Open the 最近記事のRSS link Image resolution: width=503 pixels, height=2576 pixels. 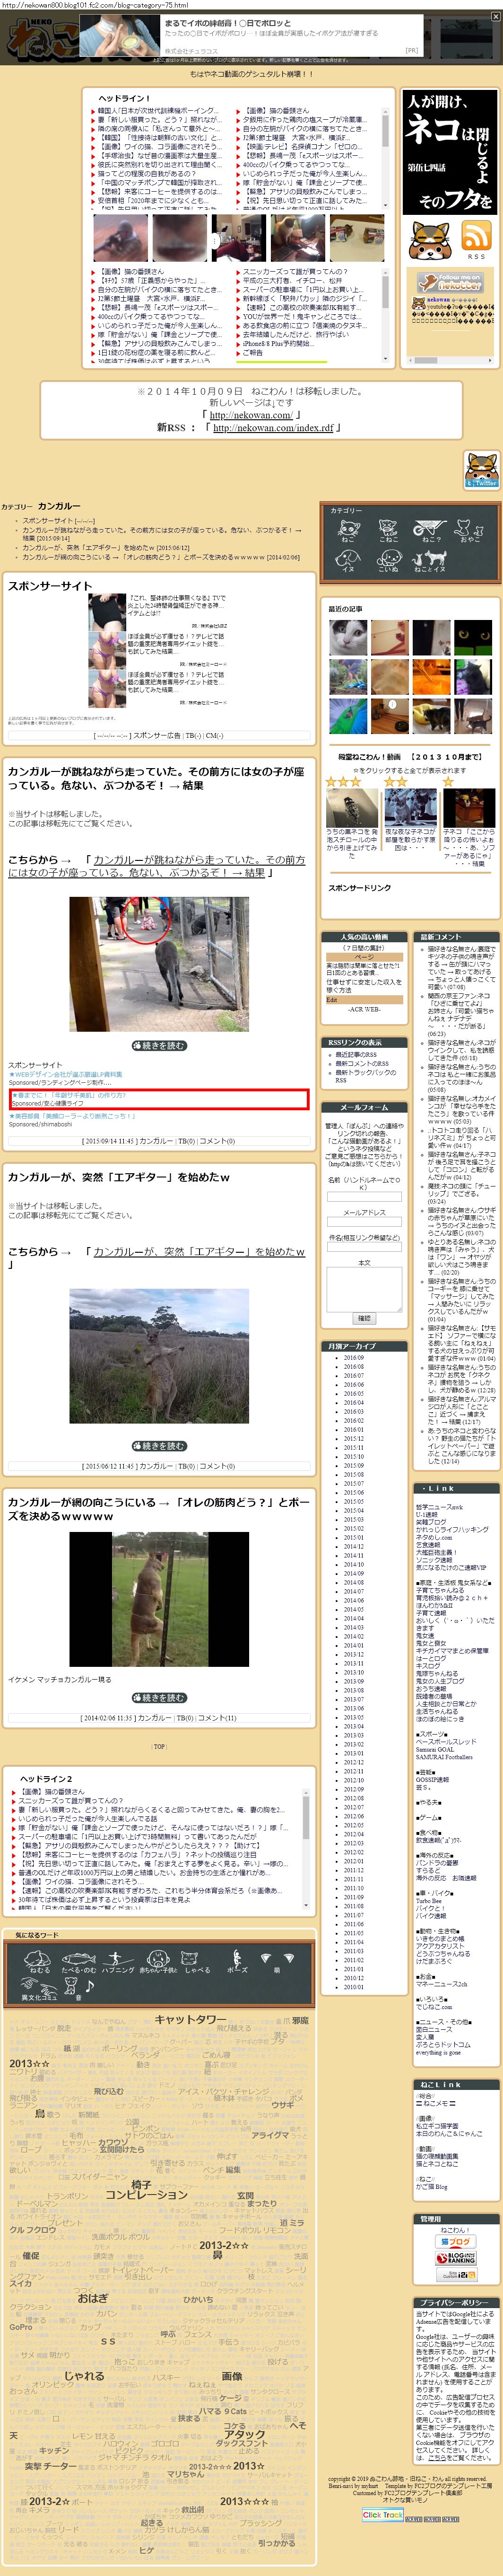point(356,1054)
